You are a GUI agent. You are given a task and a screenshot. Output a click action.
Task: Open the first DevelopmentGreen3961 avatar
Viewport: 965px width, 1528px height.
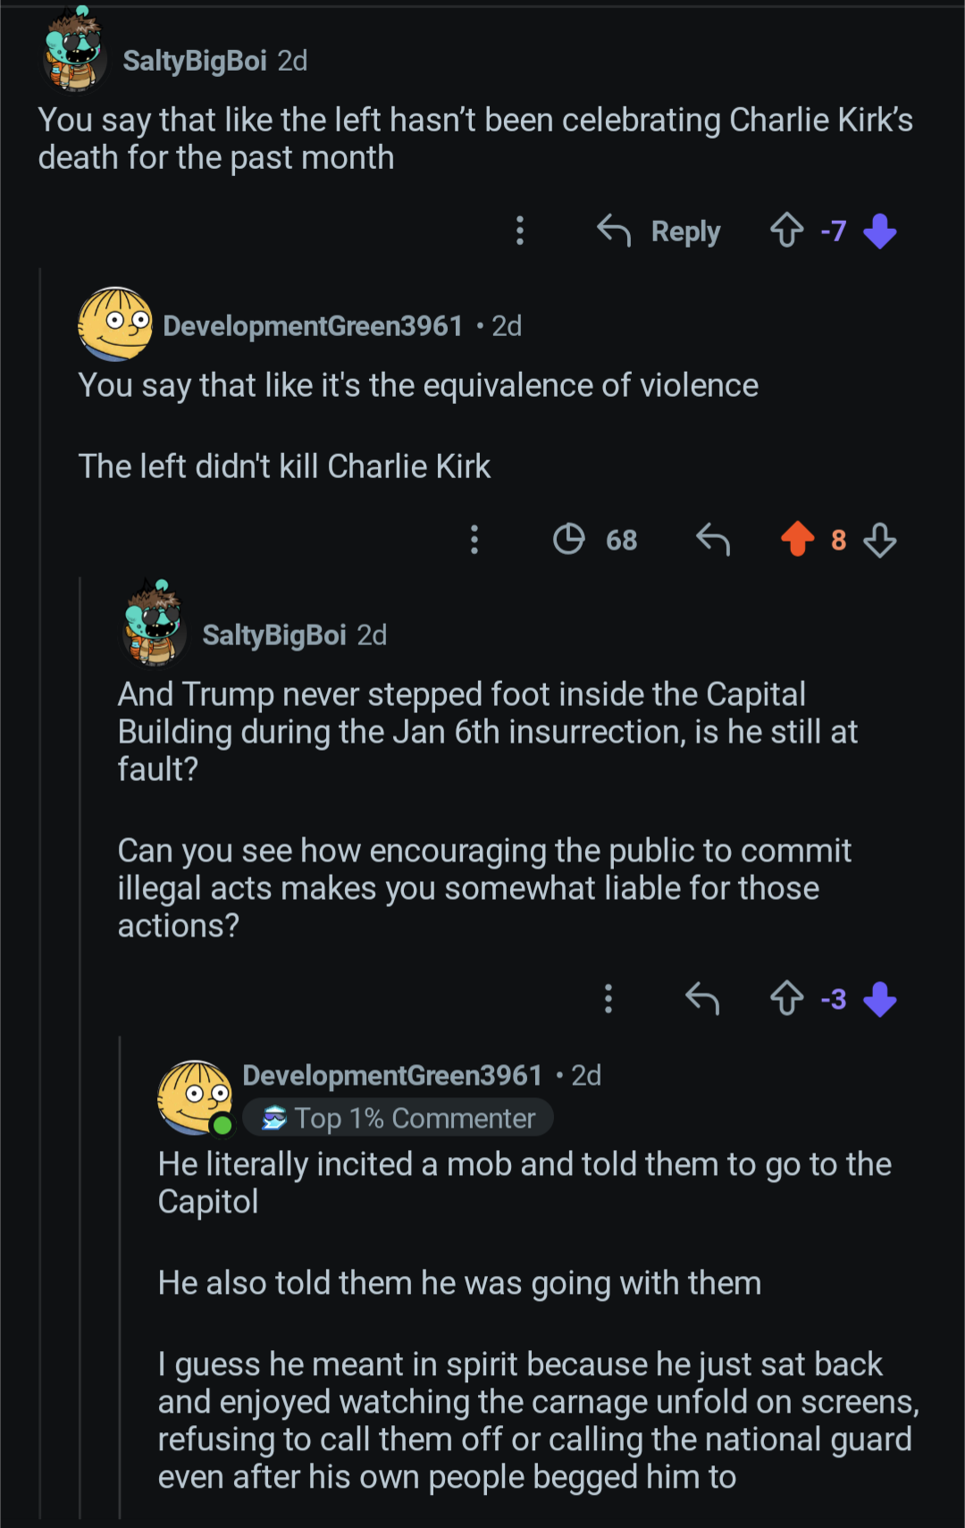point(114,323)
